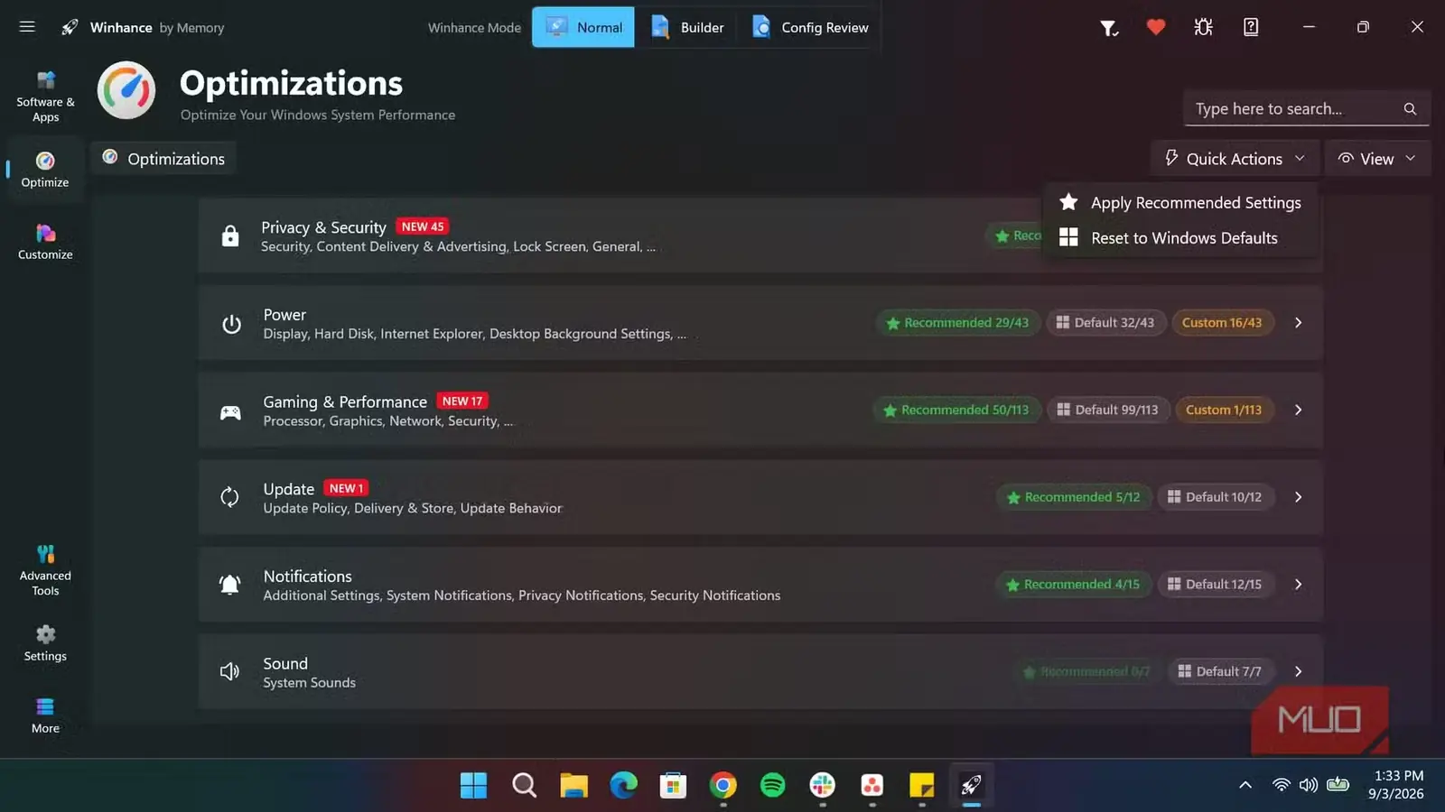
Task: Click the Default 12/15 badge
Action: [1215, 585]
